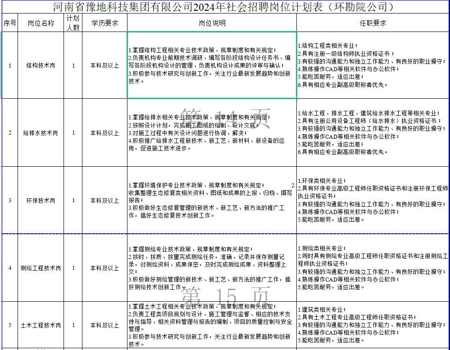This screenshot has width=450, height=350.
Task: Click the 岗位说明 header cell
Action: (x=212, y=23)
